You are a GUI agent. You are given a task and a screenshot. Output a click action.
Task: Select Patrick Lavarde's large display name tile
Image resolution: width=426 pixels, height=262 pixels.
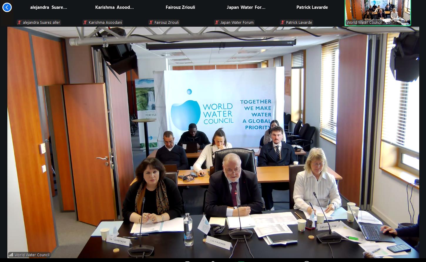(x=312, y=7)
